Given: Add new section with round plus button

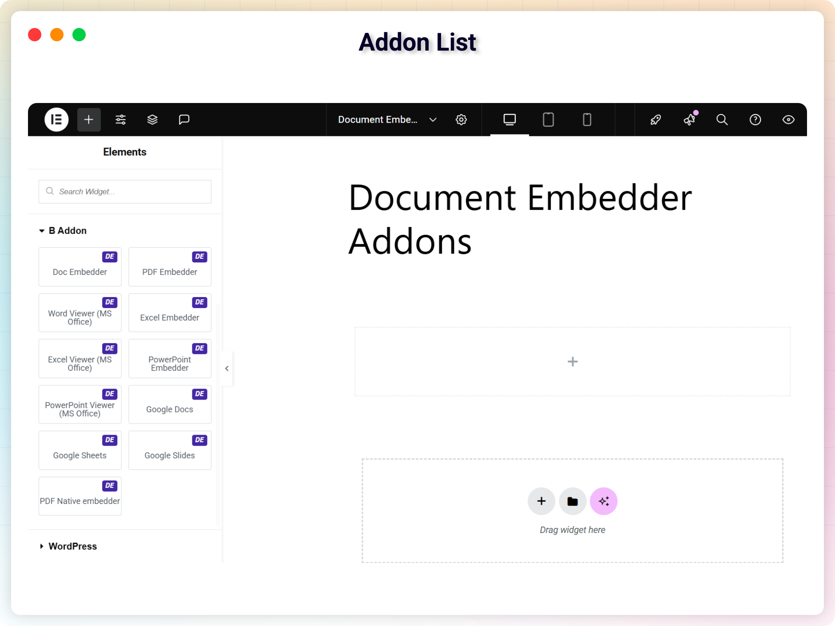Looking at the screenshot, I should click(541, 501).
